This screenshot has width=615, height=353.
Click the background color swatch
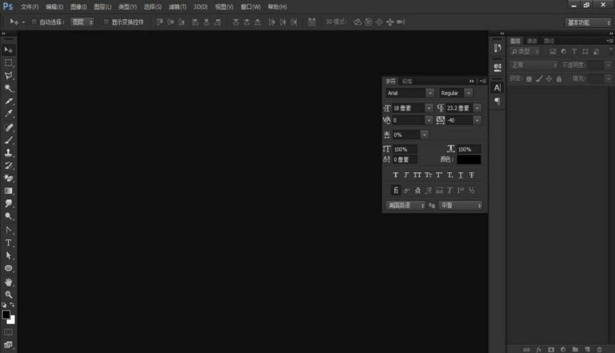click(x=13, y=321)
